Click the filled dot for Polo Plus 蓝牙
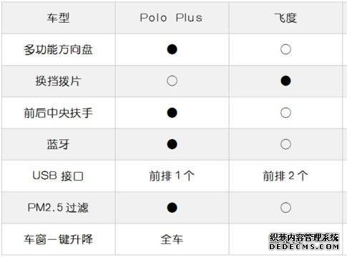This screenshot has width=347, height=257. pyautogui.click(x=172, y=144)
